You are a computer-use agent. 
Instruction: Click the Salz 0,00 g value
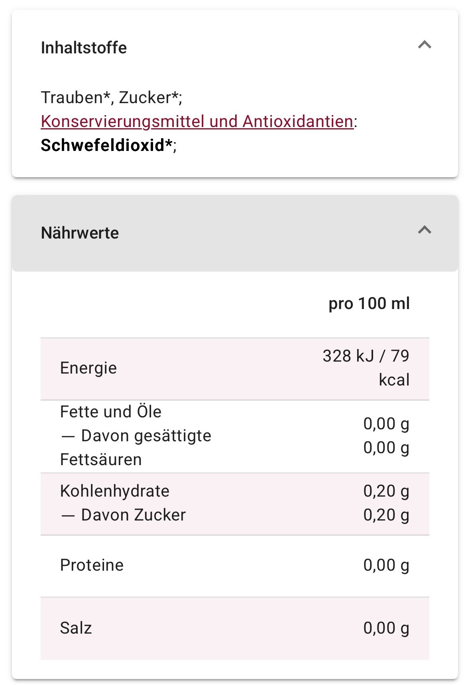tap(386, 628)
